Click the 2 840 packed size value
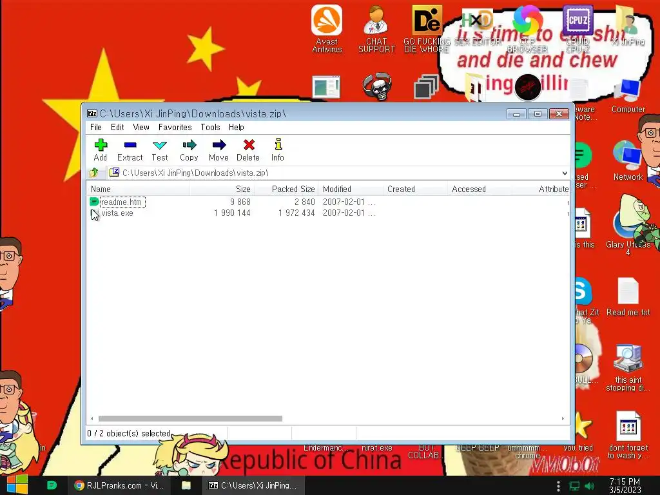Screen dimensions: 660x495 (x=305, y=202)
